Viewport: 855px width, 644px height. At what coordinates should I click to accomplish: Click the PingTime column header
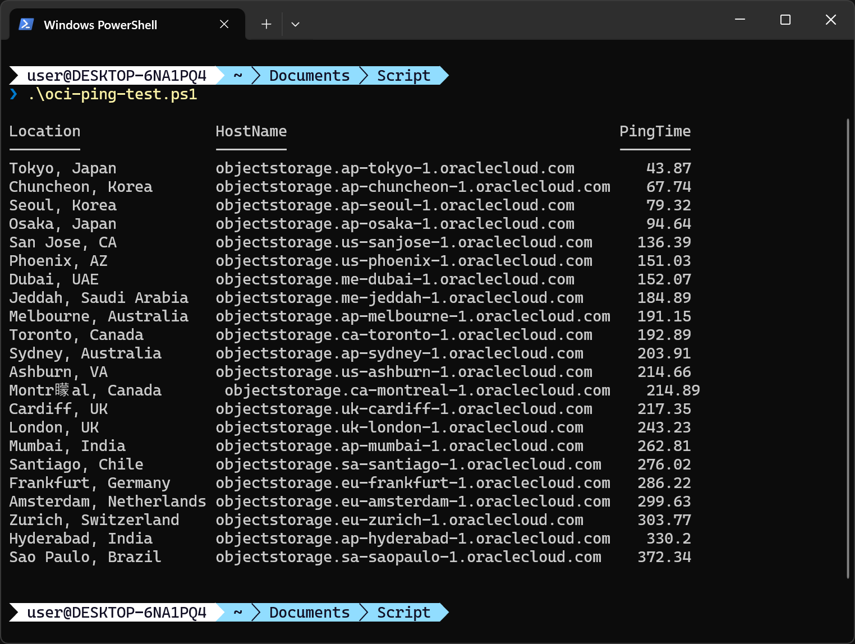(655, 131)
